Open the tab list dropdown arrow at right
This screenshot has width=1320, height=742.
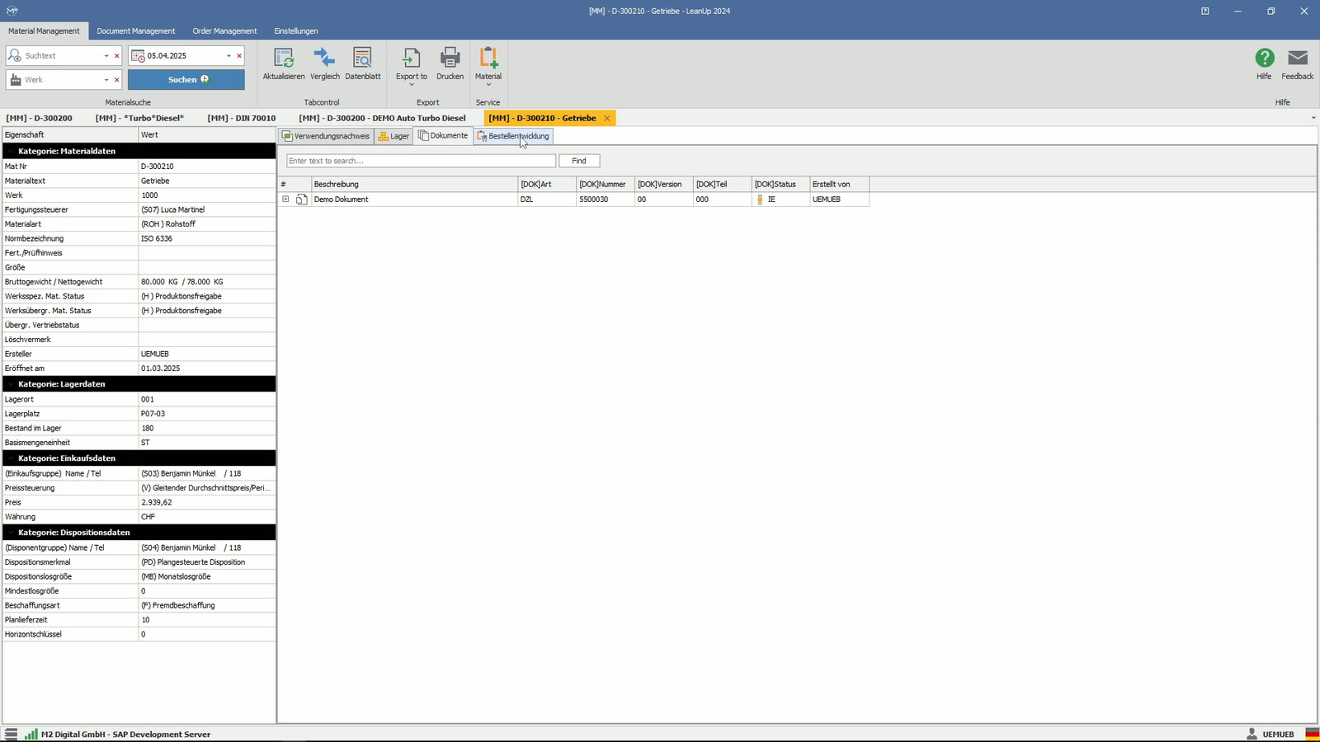[1313, 118]
